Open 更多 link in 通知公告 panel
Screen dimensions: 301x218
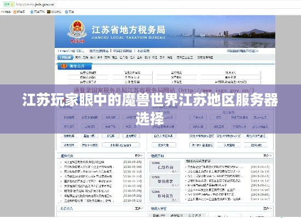coord(139,156)
